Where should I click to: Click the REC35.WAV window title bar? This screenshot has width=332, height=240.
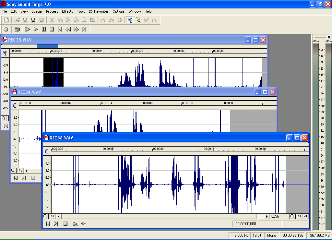pos(130,40)
